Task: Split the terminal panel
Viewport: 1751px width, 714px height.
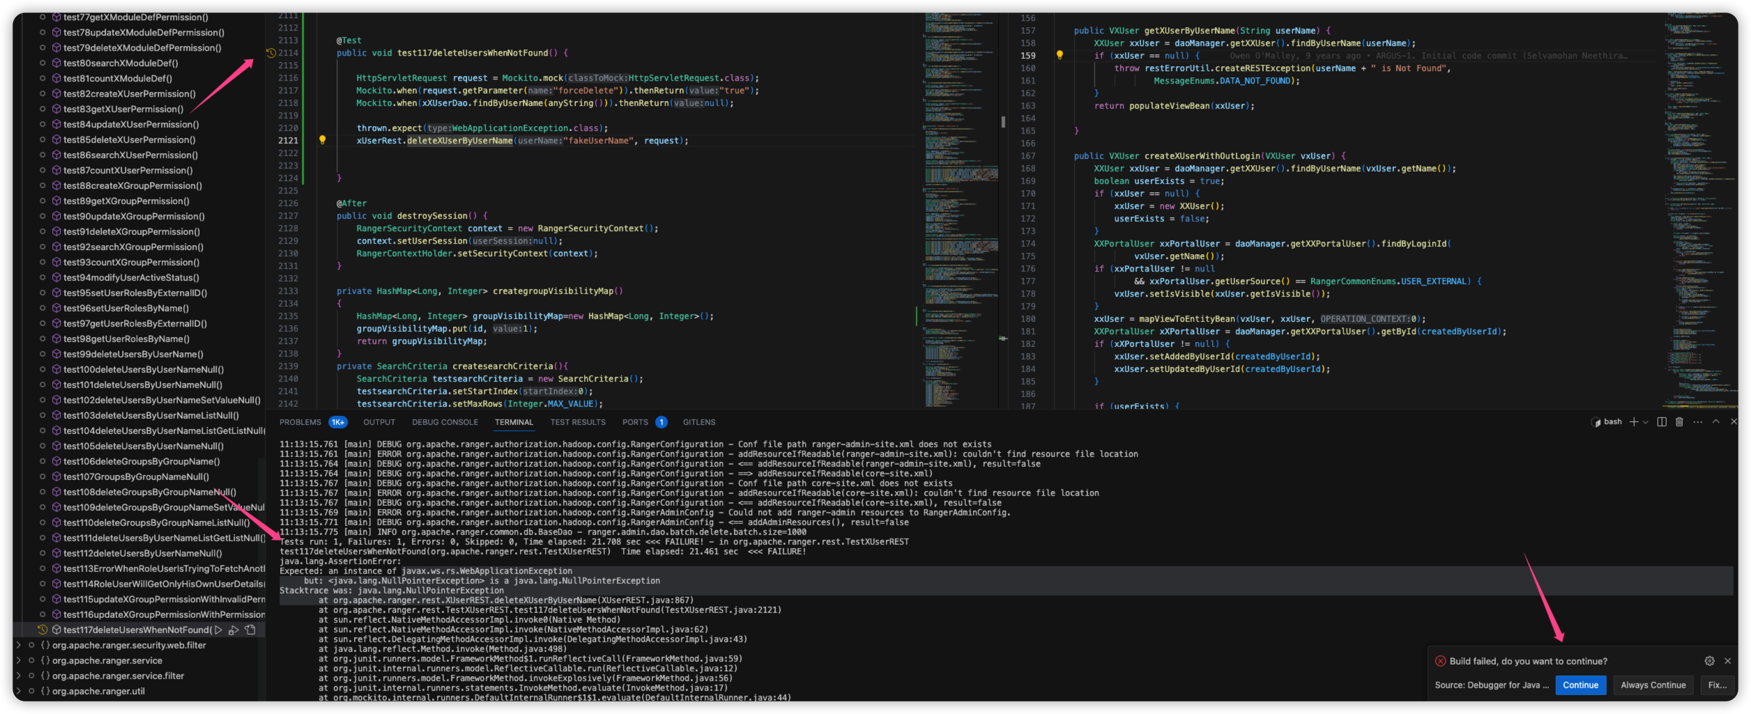Action: click(x=1662, y=422)
